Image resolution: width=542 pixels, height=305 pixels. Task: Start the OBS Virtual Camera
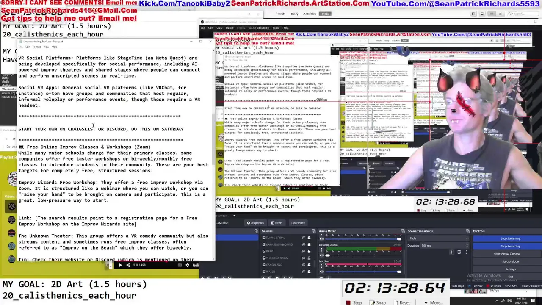[507, 254]
